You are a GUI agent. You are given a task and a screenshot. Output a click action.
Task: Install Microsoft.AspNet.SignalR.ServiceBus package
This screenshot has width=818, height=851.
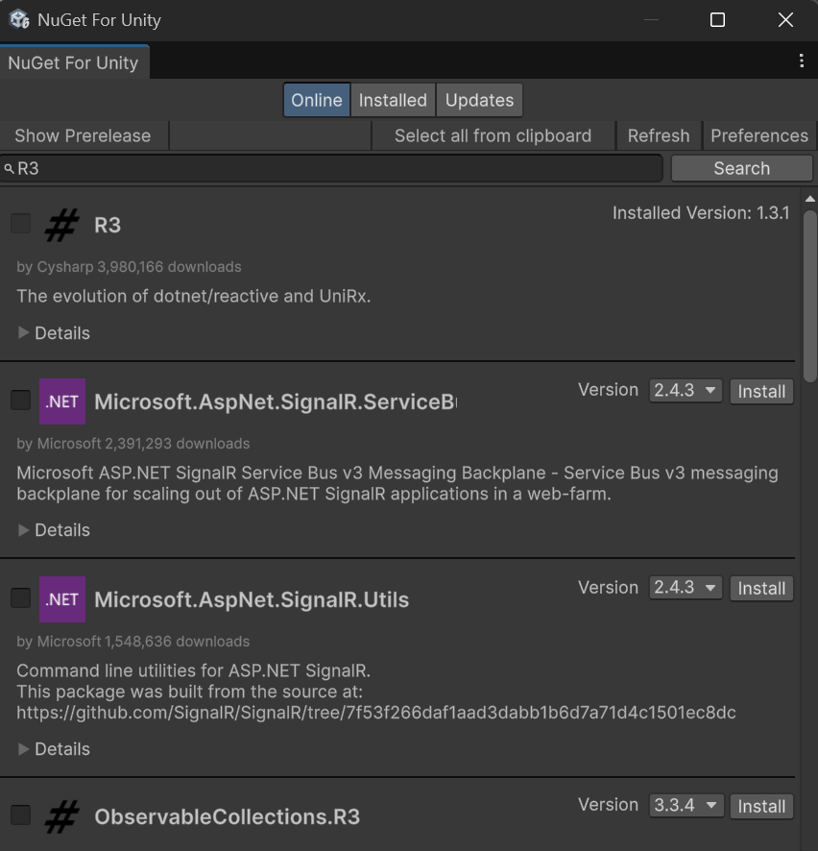pos(761,391)
